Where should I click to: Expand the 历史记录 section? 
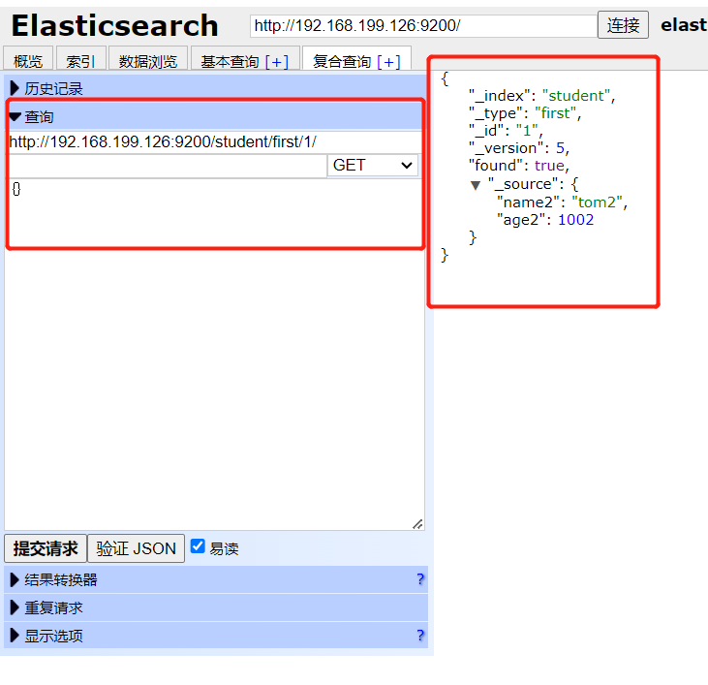point(215,88)
